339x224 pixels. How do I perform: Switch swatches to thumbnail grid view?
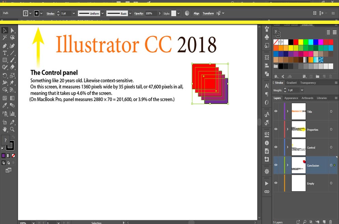pyautogui.click(x=335, y=32)
